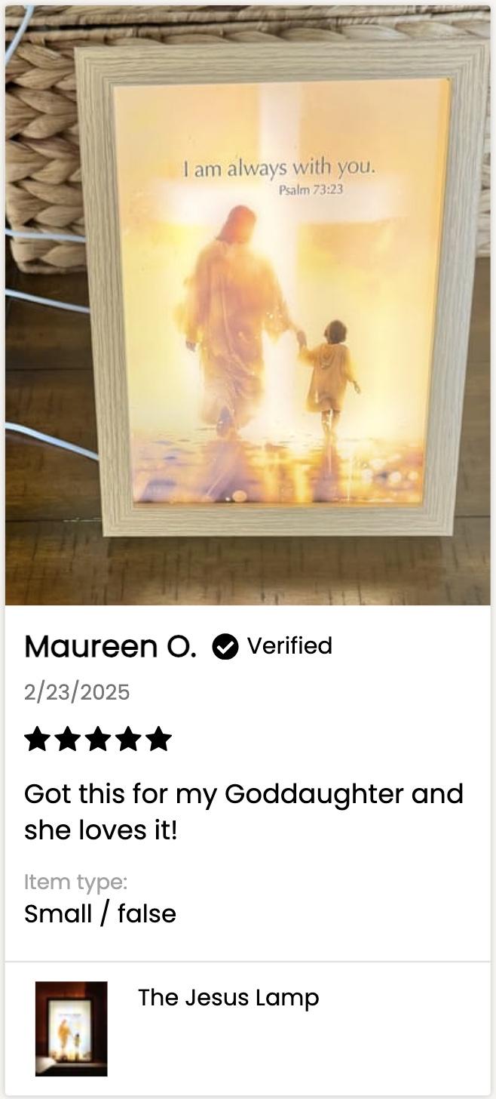Click the second rating star

pos(68,739)
